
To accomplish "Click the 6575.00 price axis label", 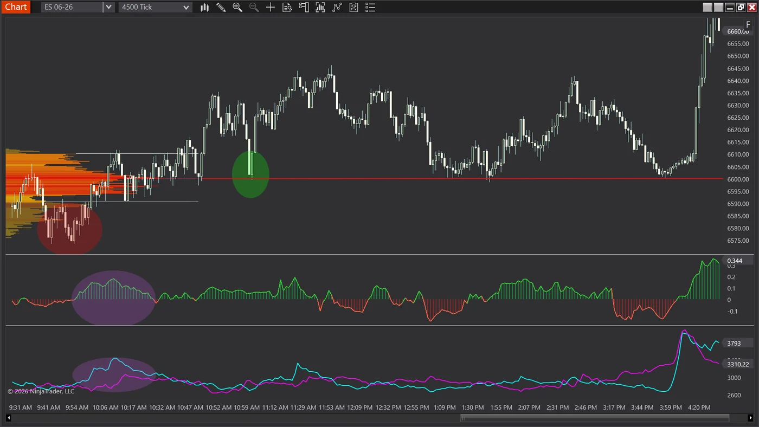I will click(738, 241).
